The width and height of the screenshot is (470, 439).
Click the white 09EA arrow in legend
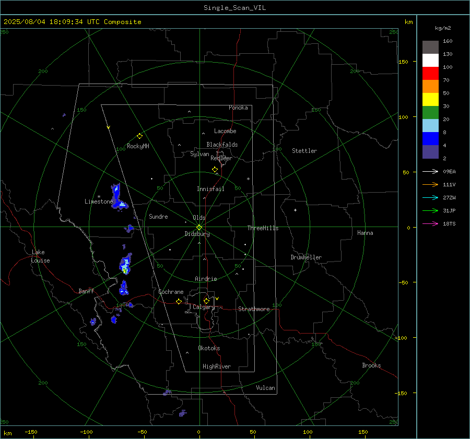point(430,171)
